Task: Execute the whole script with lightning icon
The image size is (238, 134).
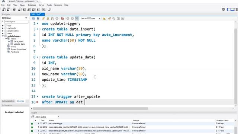Action: click(x=44, y=19)
